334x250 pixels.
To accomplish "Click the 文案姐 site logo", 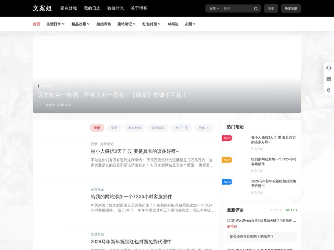I will 42,8.
